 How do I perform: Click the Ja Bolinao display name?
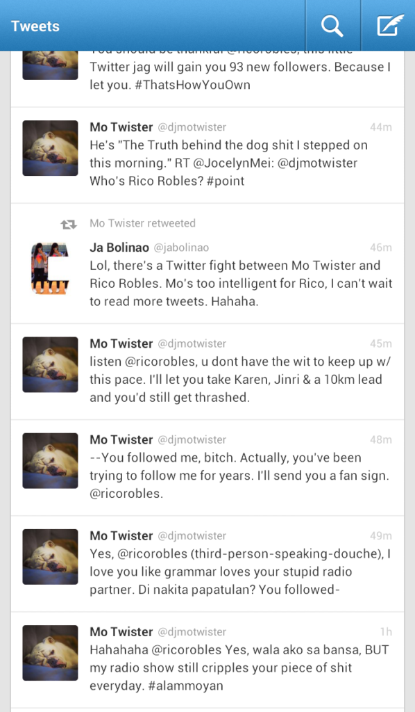click(119, 248)
